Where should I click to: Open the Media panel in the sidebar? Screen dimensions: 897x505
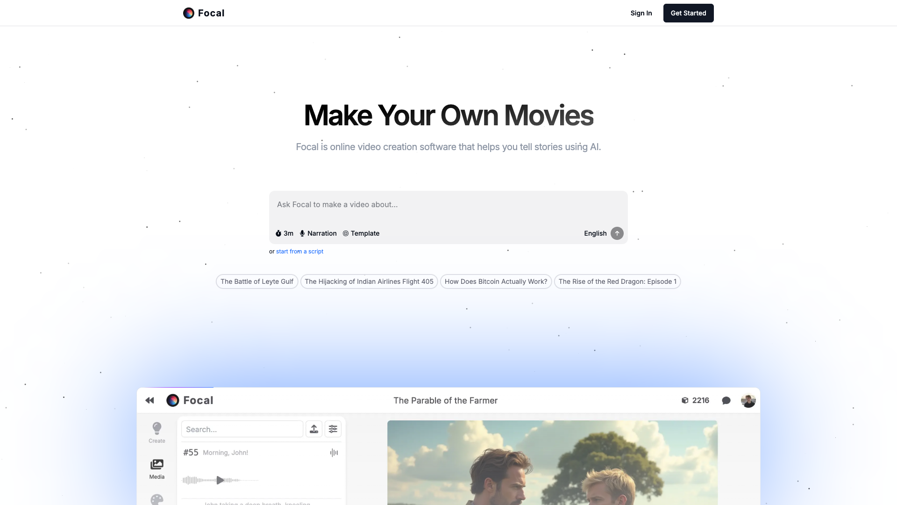(157, 468)
